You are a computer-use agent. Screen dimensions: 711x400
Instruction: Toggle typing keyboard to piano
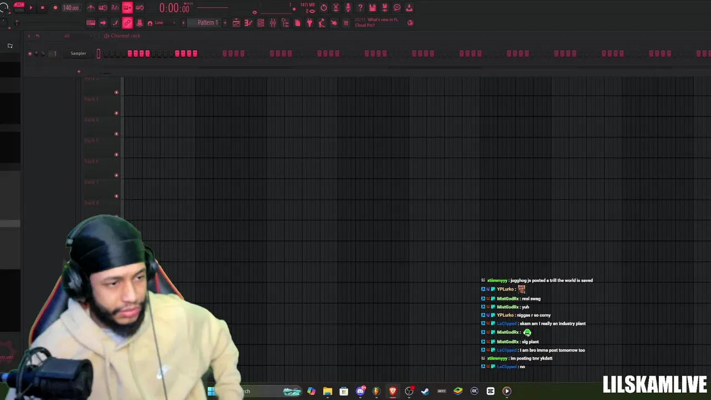pos(91,23)
